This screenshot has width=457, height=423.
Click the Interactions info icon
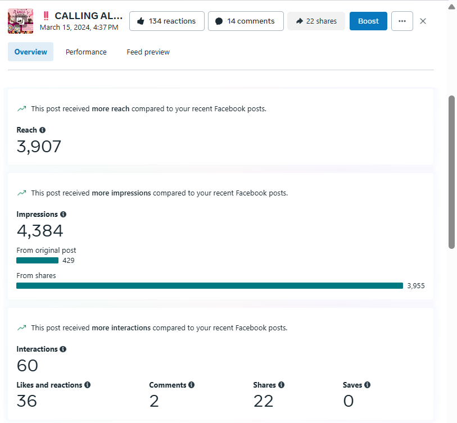coord(63,349)
